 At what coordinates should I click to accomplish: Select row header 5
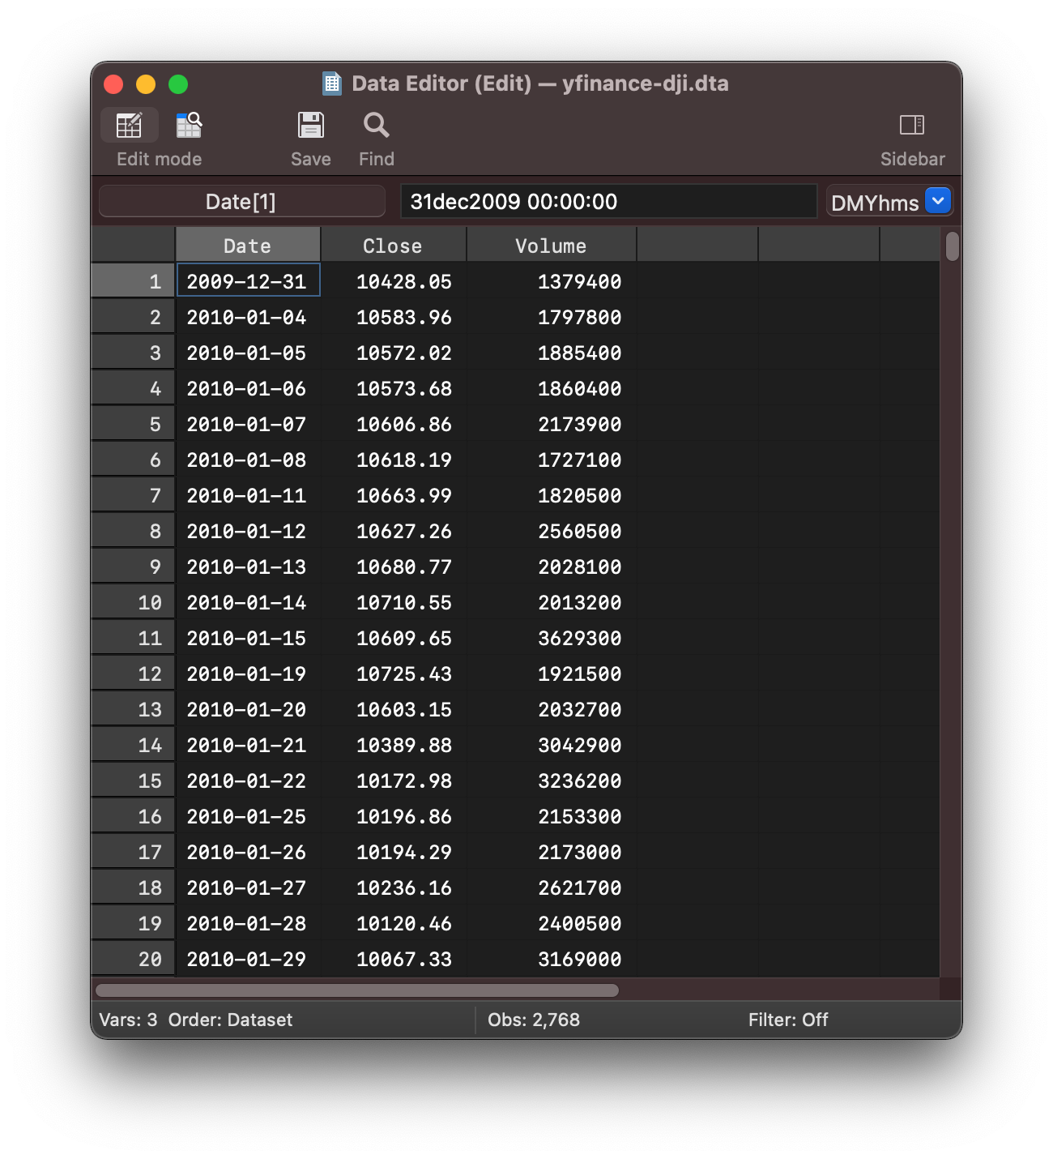133,424
